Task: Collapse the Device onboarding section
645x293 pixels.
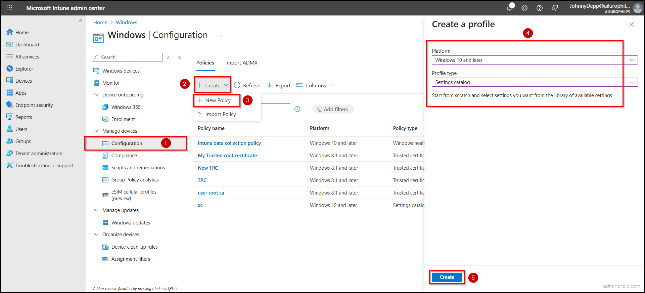Action: click(96, 95)
